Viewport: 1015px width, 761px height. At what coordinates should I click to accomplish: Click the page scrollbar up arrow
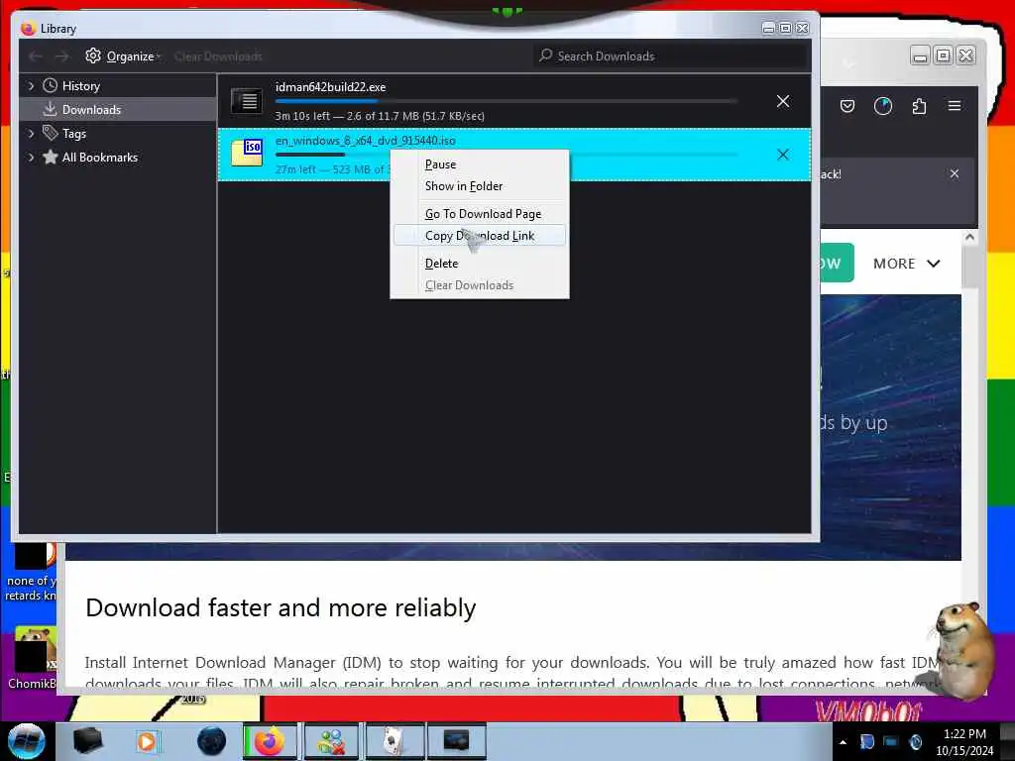[x=969, y=237]
